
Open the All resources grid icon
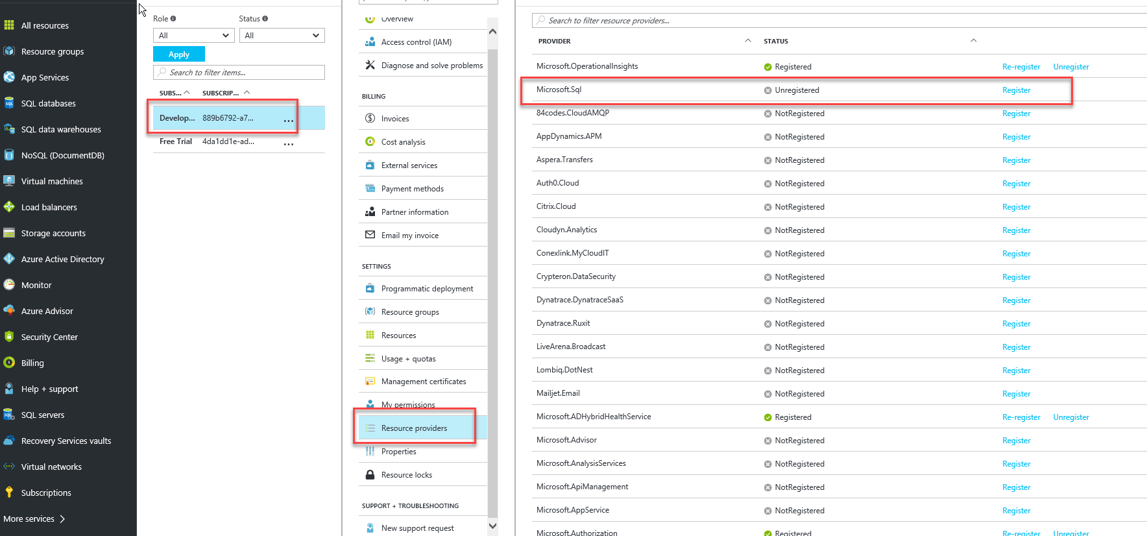point(9,25)
